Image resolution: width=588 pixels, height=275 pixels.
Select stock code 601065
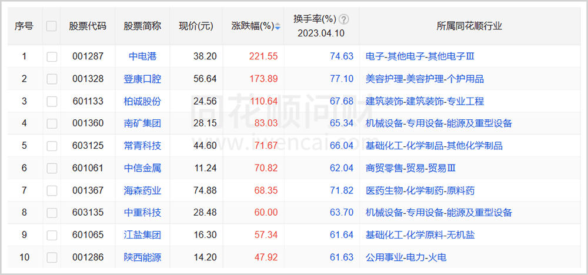(x=88, y=235)
